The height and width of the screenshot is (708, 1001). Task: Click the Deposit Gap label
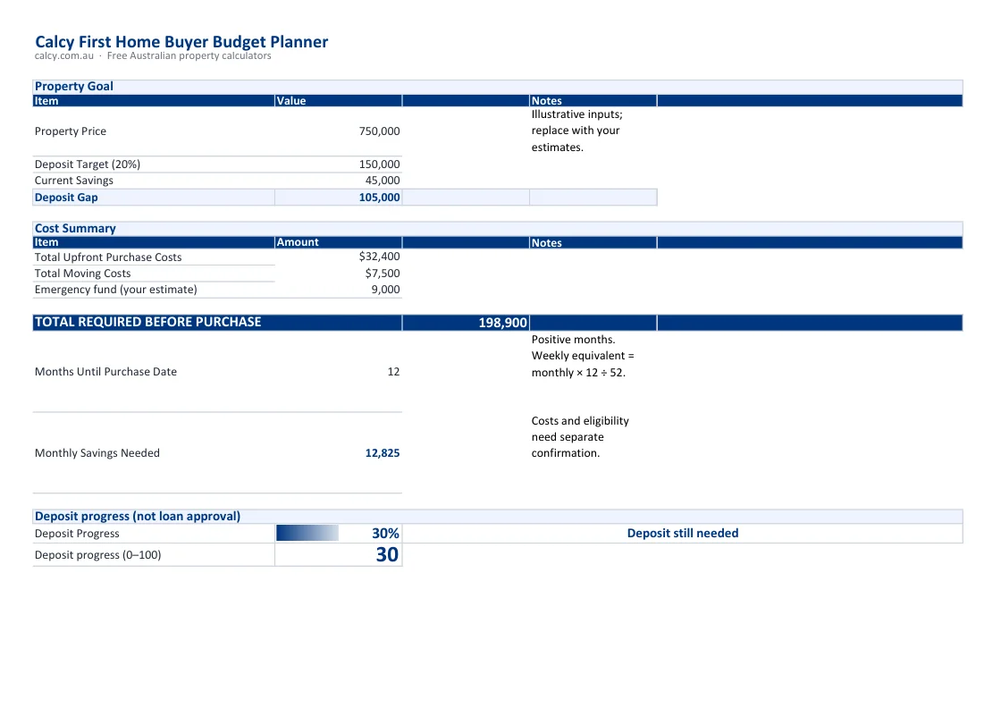click(66, 198)
